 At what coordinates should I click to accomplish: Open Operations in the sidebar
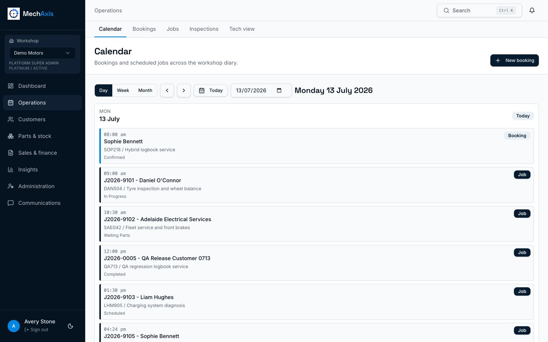coord(42,103)
